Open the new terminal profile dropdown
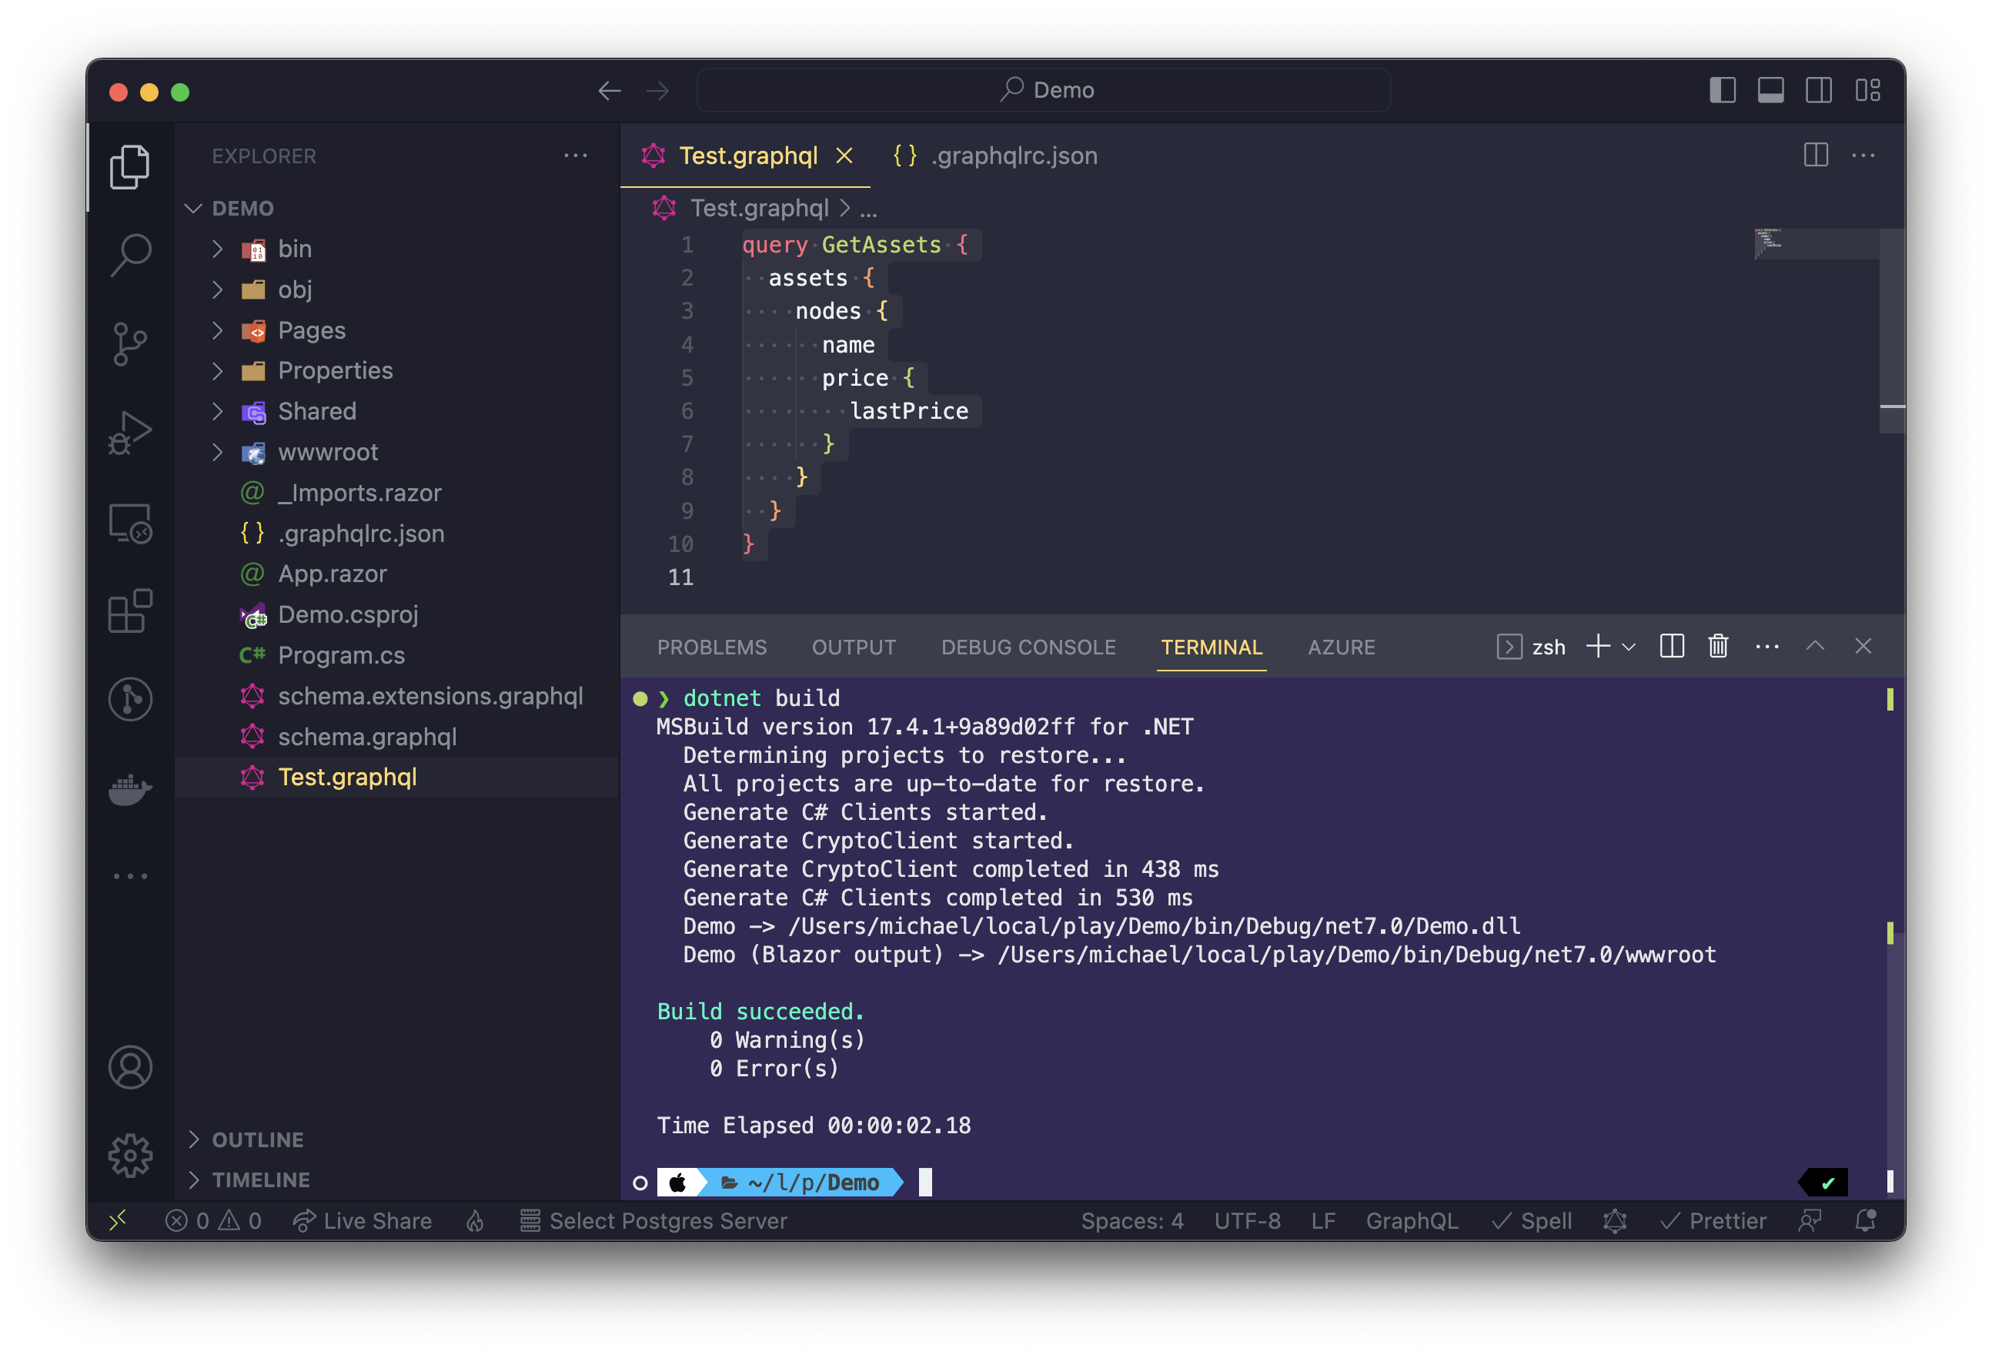1992x1355 pixels. point(1629,647)
